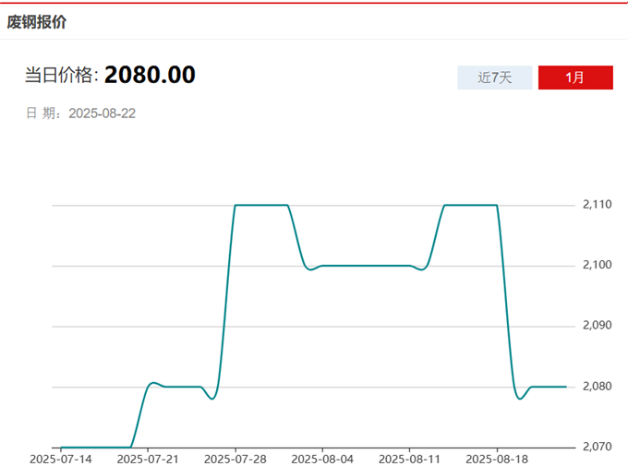Click the 2025-08-04 x-axis label
This screenshot has width=628, height=466.
click(x=322, y=458)
